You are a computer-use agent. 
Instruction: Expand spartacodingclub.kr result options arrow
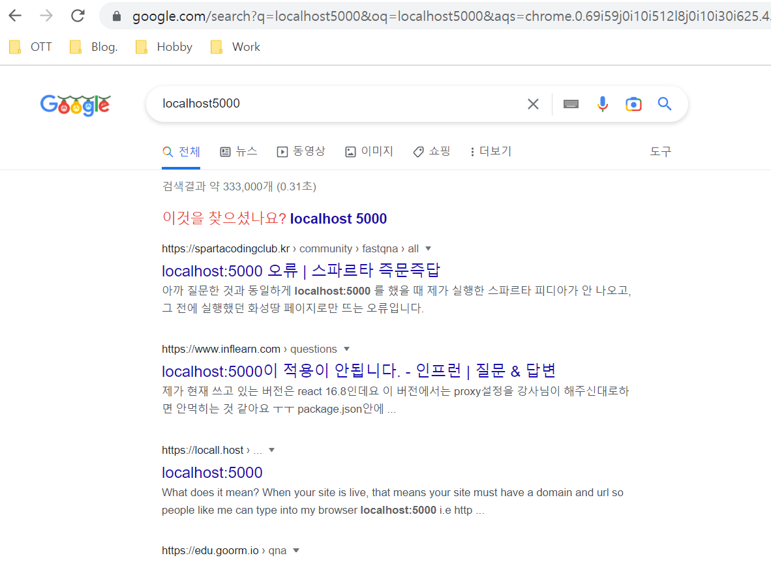429,248
